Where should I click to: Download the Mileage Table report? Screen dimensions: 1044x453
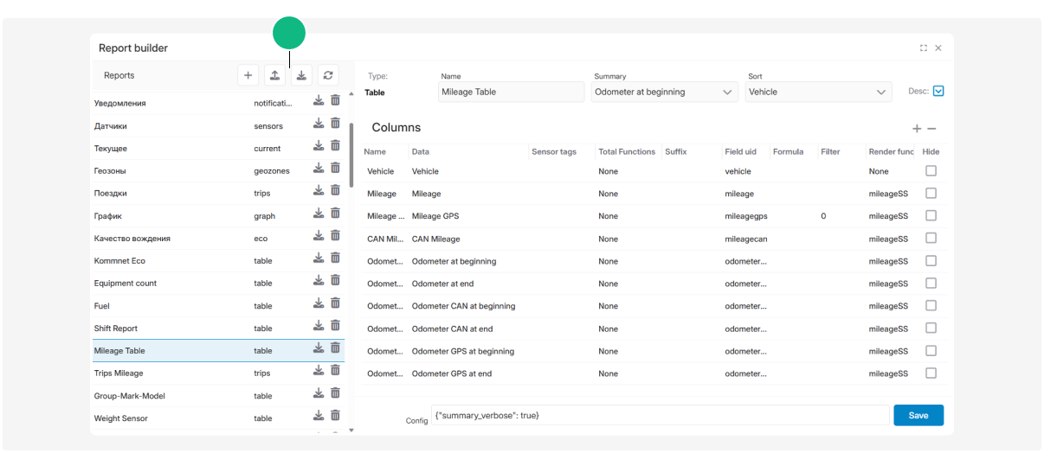(x=319, y=348)
